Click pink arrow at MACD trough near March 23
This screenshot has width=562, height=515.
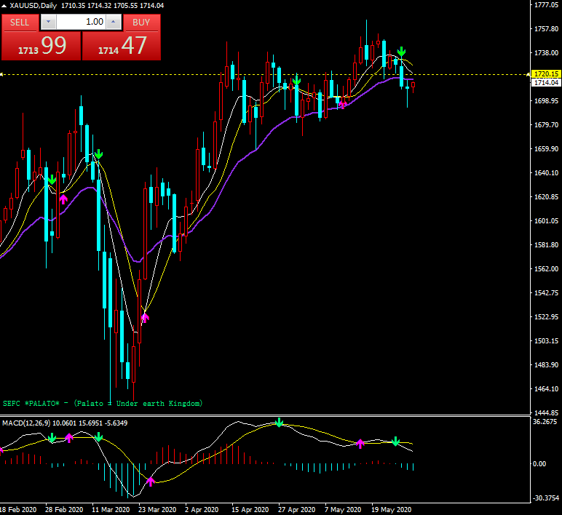pyautogui.click(x=151, y=481)
